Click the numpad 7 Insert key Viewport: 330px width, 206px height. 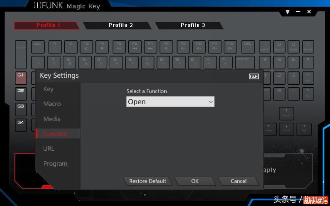click(x=265, y=47)
